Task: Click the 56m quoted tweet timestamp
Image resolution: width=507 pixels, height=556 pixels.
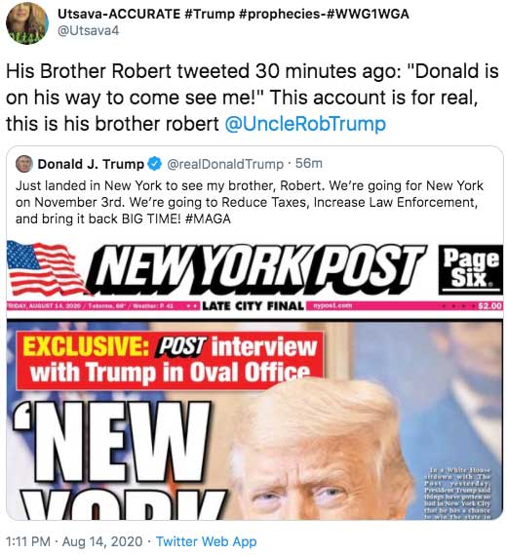Action: click(x=309, y=164)
